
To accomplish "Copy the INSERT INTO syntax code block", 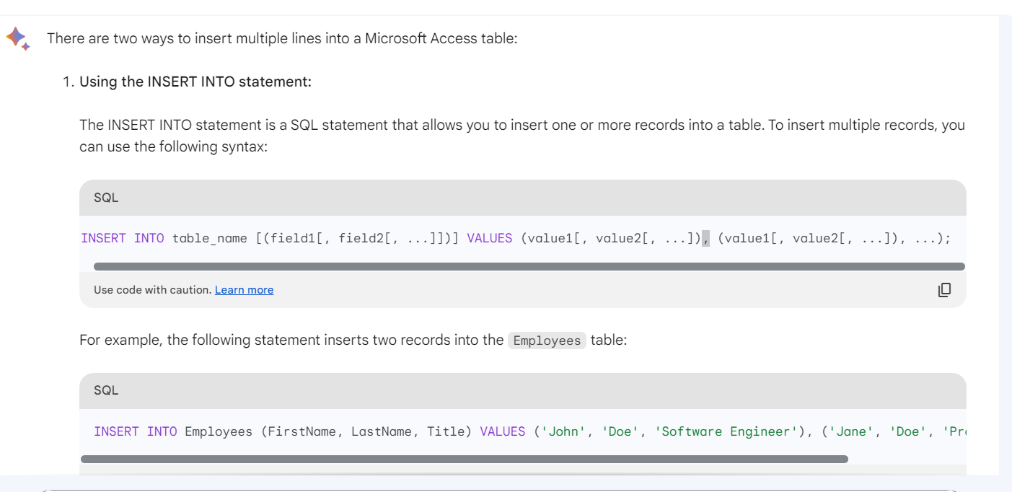I will (944, 289).
